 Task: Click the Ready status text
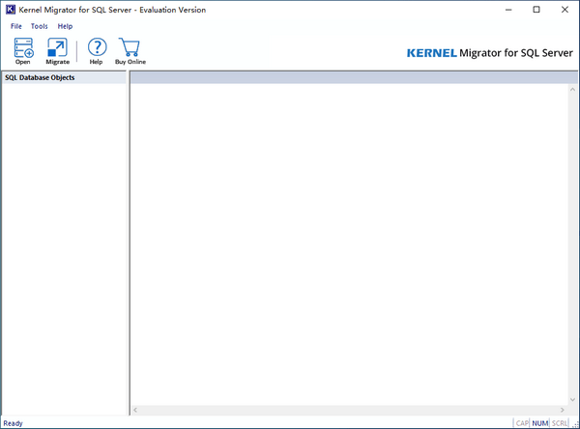point(14,423)
